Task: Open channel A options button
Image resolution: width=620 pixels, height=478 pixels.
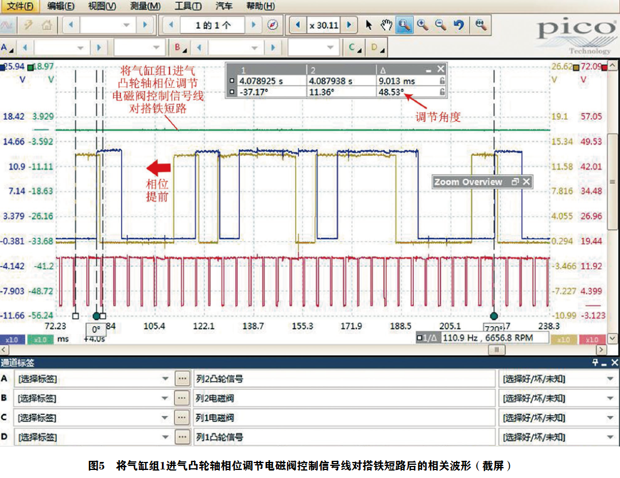Action: pos(7,48)
